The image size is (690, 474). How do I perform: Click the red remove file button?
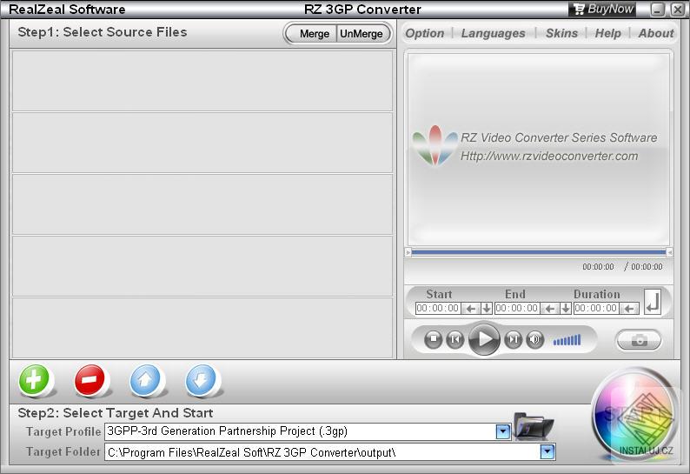90,380
